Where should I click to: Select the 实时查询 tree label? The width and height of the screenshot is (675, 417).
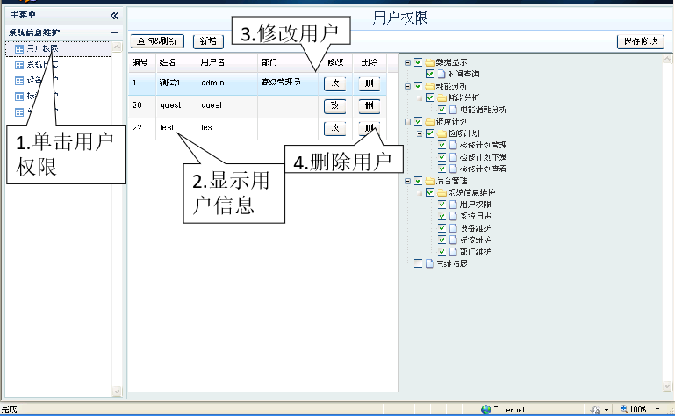coord(463,74)
